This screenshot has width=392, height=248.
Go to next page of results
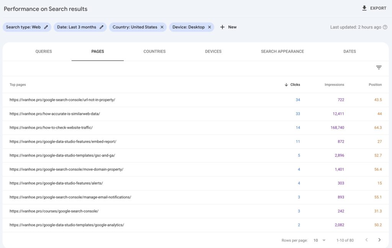[379, 240]
